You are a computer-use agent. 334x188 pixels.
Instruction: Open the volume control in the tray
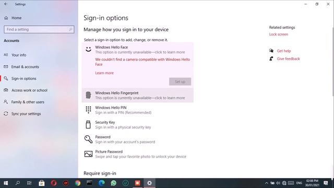pos(278,183)
